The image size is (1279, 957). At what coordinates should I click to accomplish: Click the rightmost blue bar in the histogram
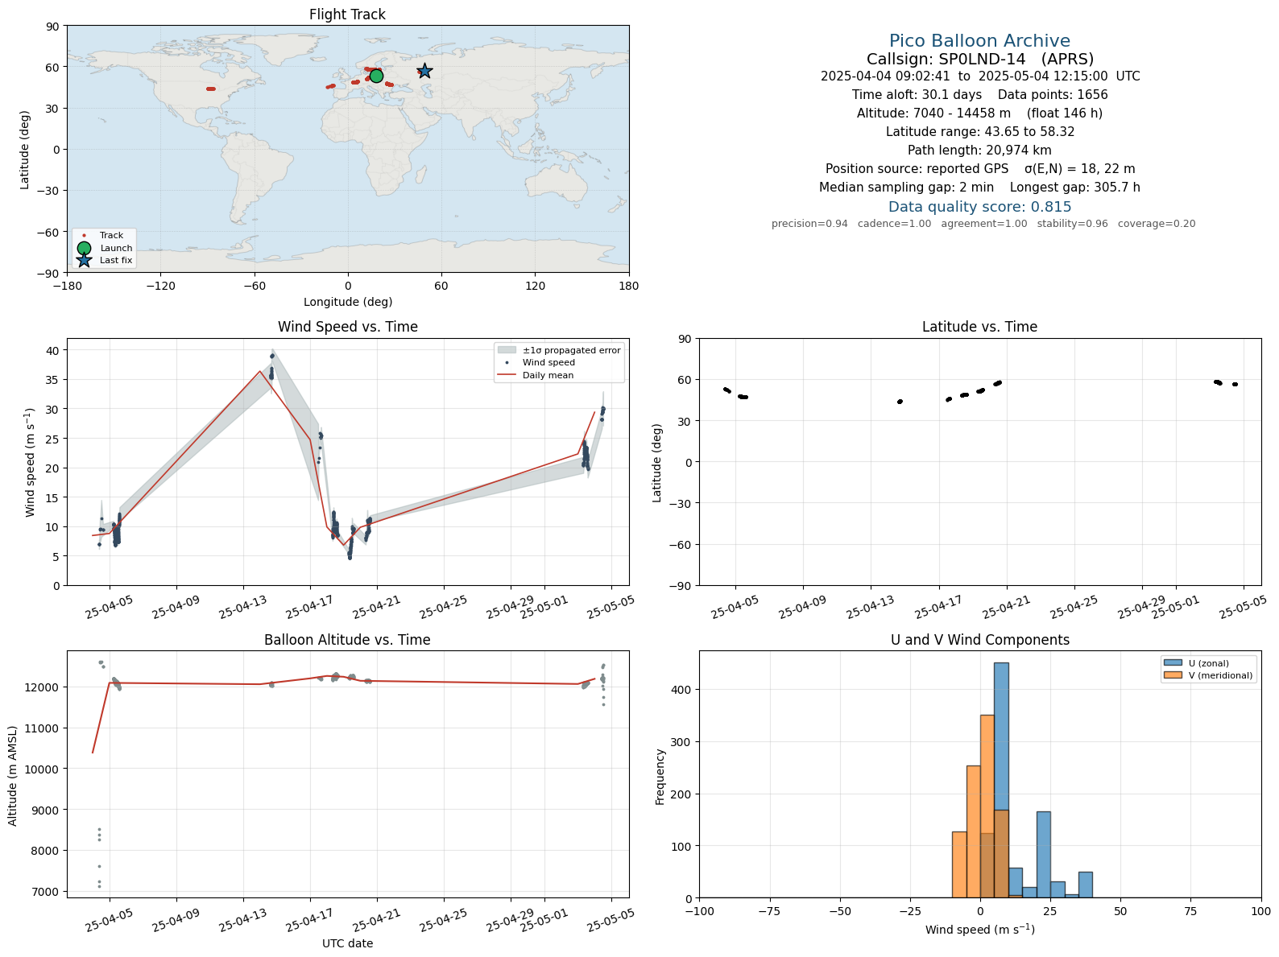pyautogui.click(x=1086, y=885)
